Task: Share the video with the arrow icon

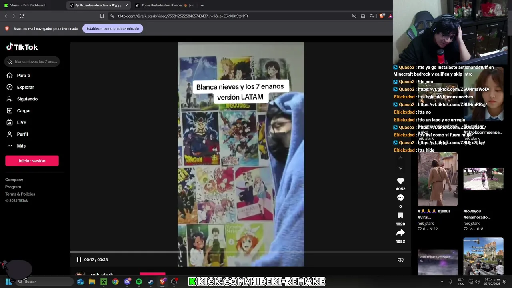Action: click(x=400, y=233)
